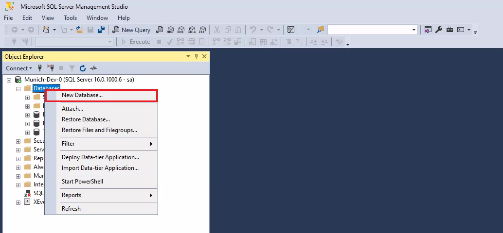This screenshot has height=233, width=503.
Task: Choose New Database... from context menu
Action: [101, 95]
